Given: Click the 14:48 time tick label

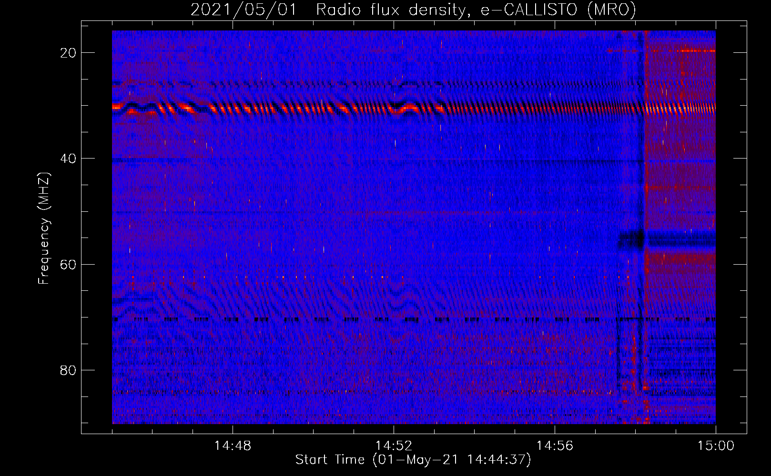Looking at the screenshot, I should coord(233,446).
